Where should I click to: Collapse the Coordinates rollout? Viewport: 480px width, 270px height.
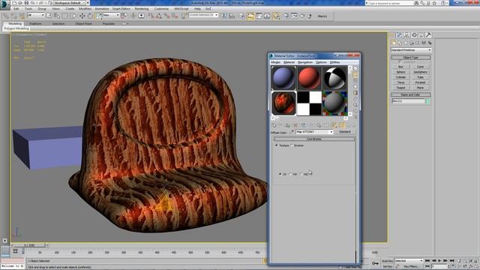pyautogui.click(x=314, y=139)
